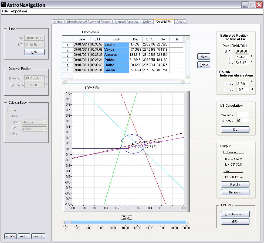264x243 pixels.
Task: Go to the Sights tab
Action: 147,22
